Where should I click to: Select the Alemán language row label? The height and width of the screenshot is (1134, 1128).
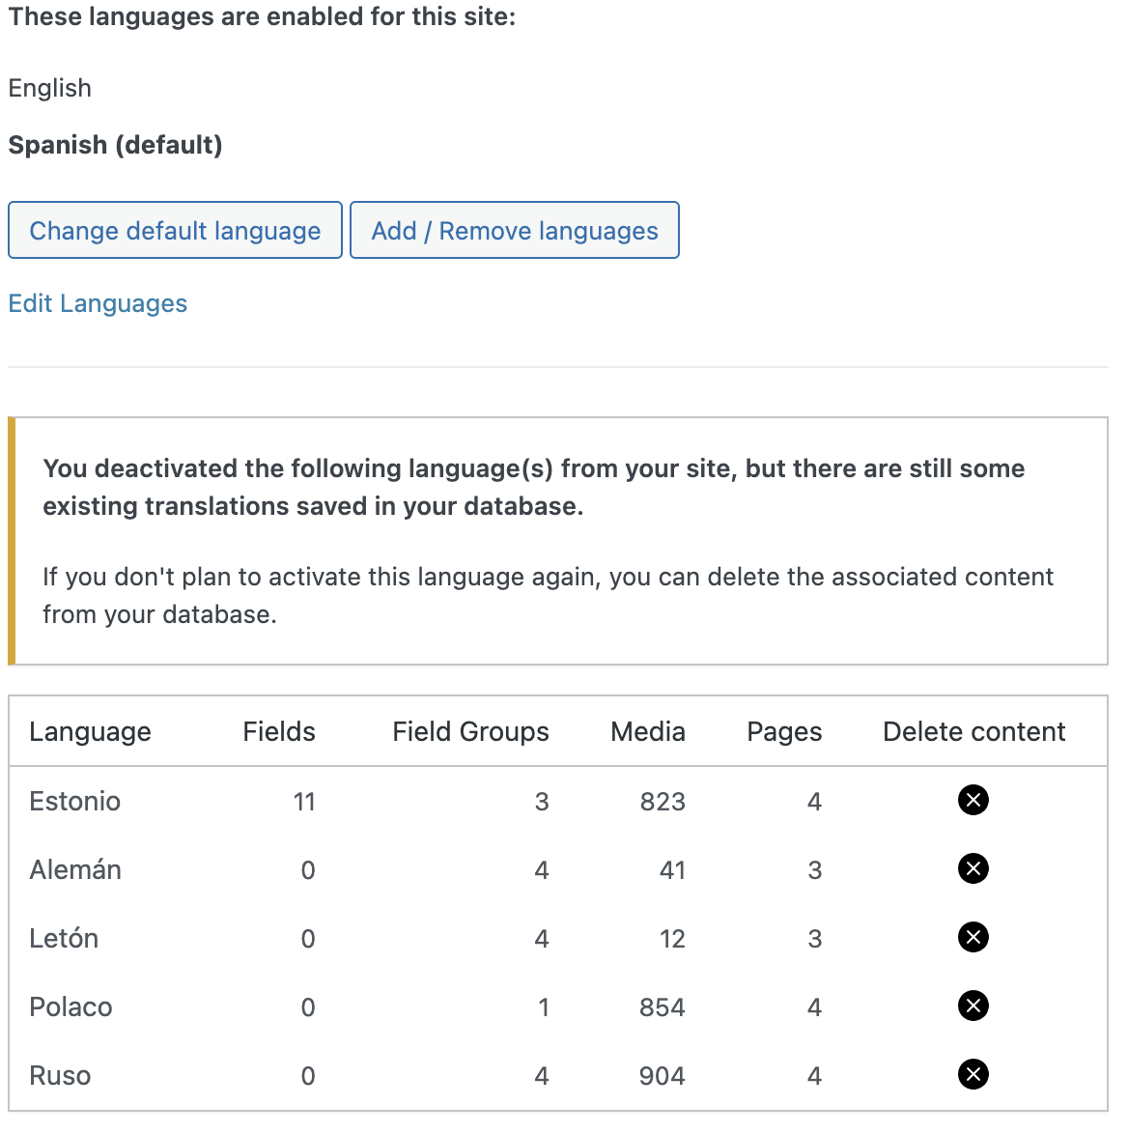click(x=75, y=869)
